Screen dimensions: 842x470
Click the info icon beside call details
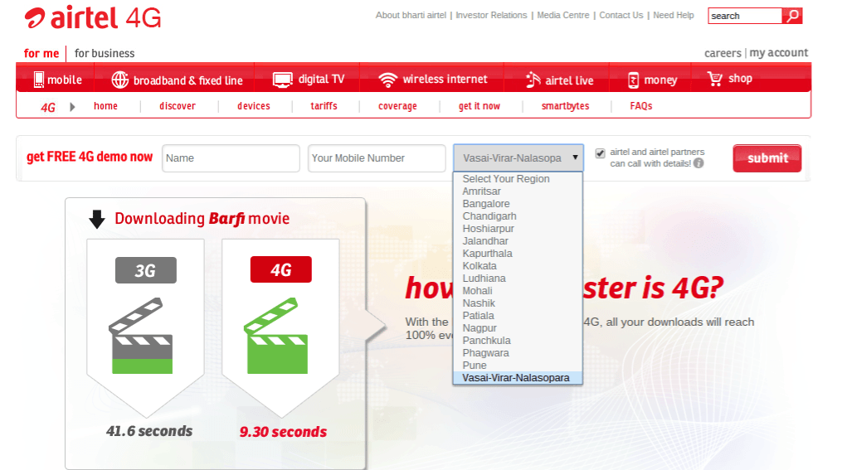698,163
